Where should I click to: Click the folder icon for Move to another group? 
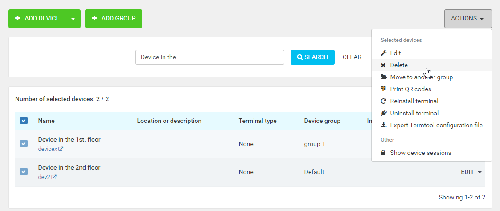point(383,77)
